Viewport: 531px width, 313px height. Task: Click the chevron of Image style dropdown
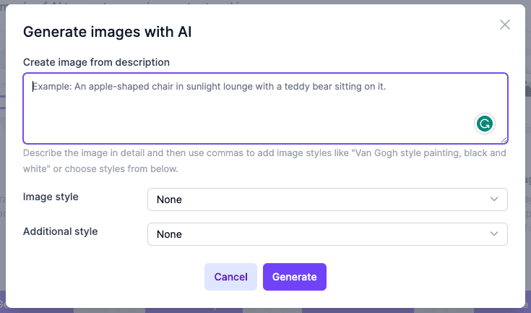(x=494, y=200)
